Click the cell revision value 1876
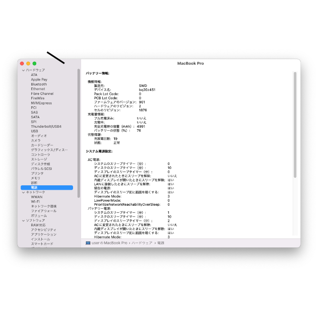Screen dimensions: 318x318 pyautogui.click(x=143, y=110)
